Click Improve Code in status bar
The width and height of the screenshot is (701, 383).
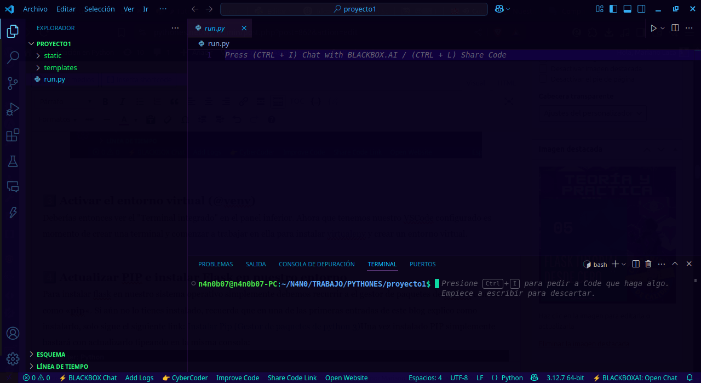point(238,378)
